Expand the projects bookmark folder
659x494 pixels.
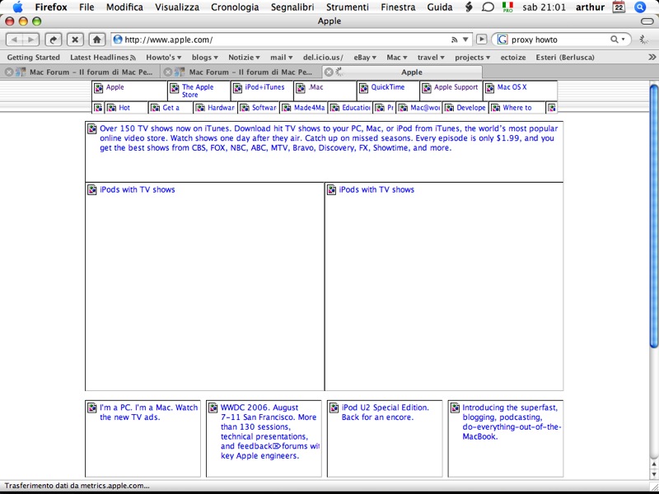[x=472, y=58]
